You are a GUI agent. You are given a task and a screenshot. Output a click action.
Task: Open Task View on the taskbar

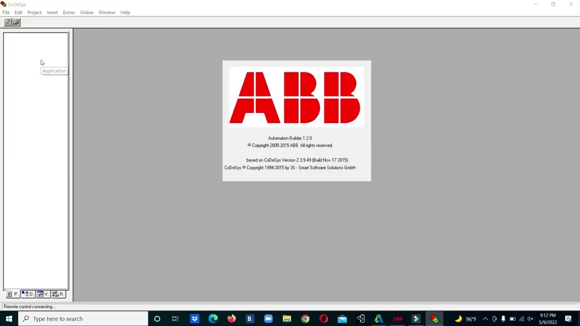click(175, 319)
